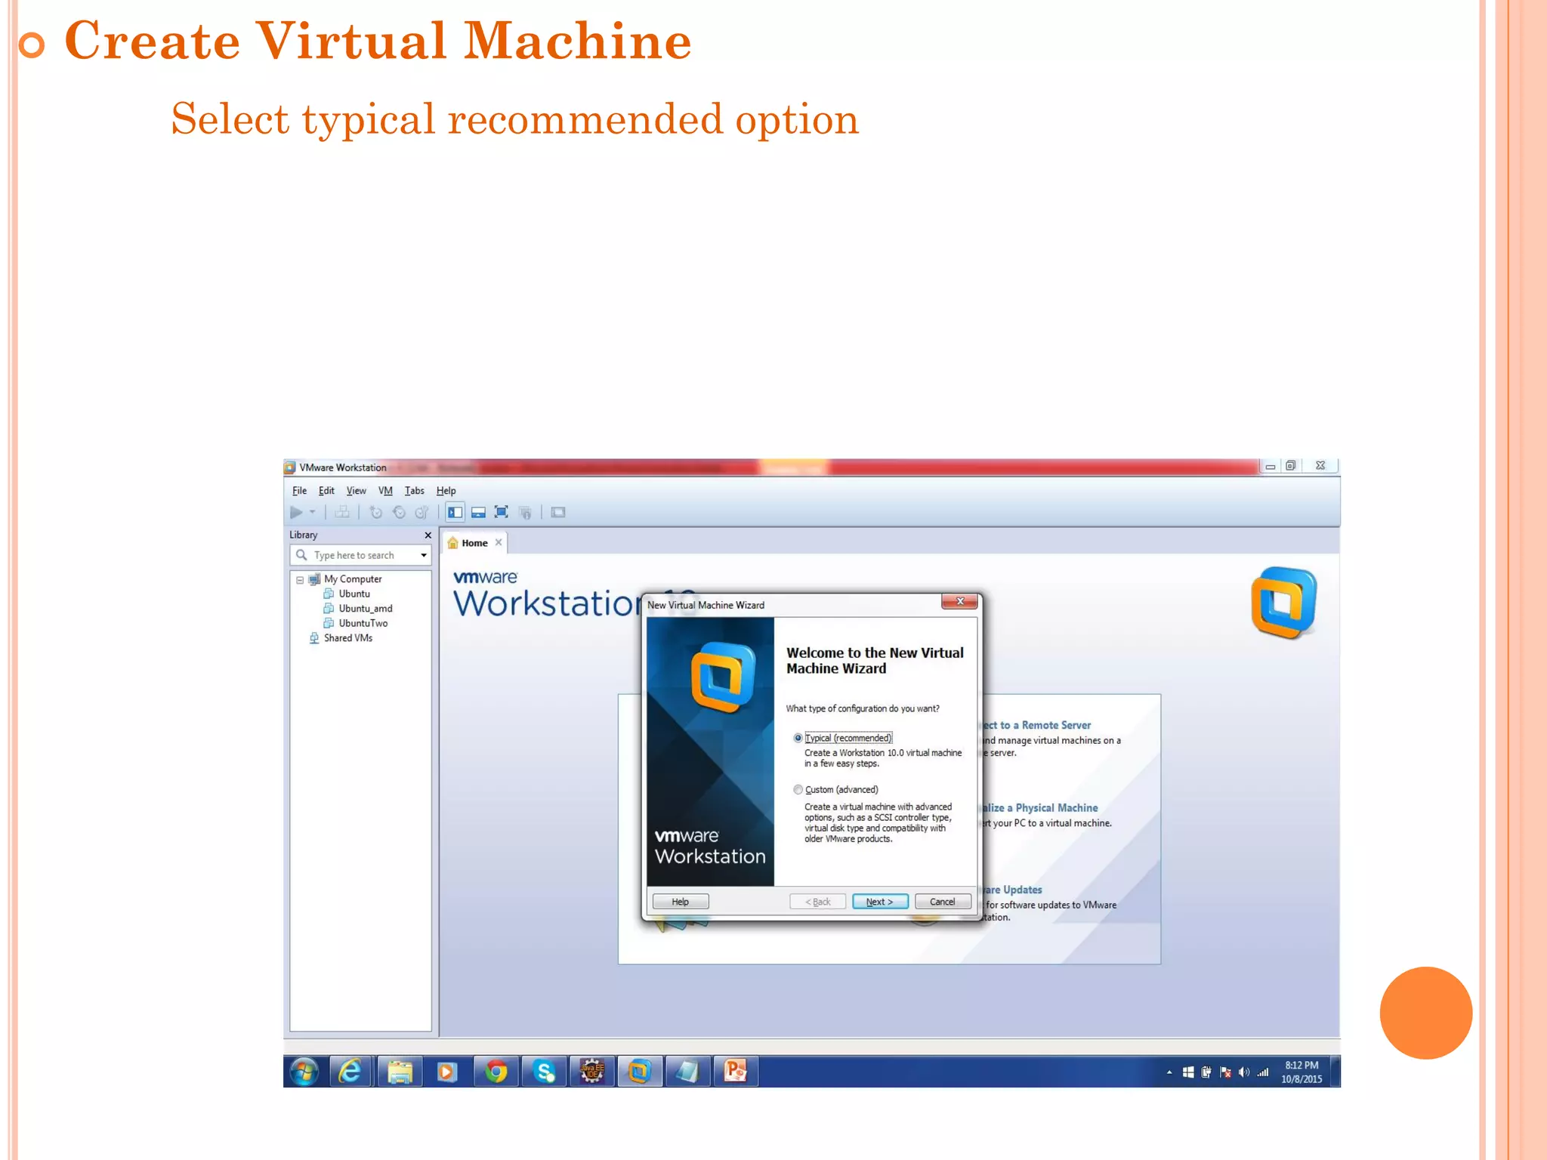Viewport: 1547px width, 1160px height.
Task: Collapse the My Computer tree node
Action: pos(300,580)
